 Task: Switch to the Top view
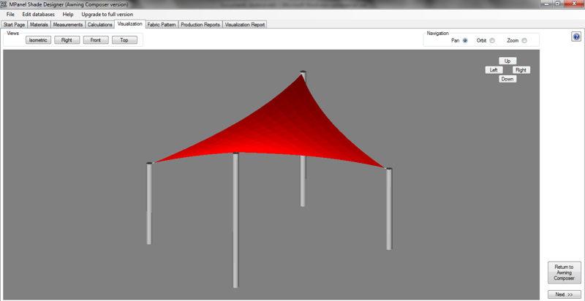click(124, 40)
